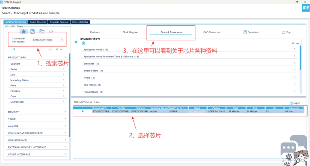Click the Segment filter row

point(38,64)
